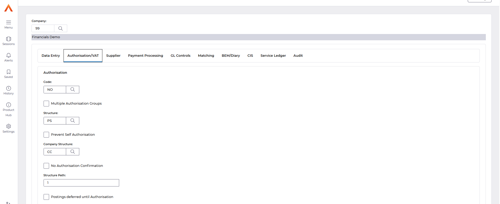
Task: Check No Authorisation Confirmation box
Action: click(x=46, y=166)
